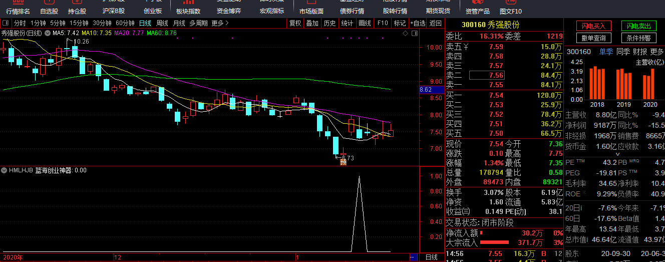This screenshot has height=262, width=665.
Task: Click the panel toggle icon beside the diamond
Action: (414, 33)
